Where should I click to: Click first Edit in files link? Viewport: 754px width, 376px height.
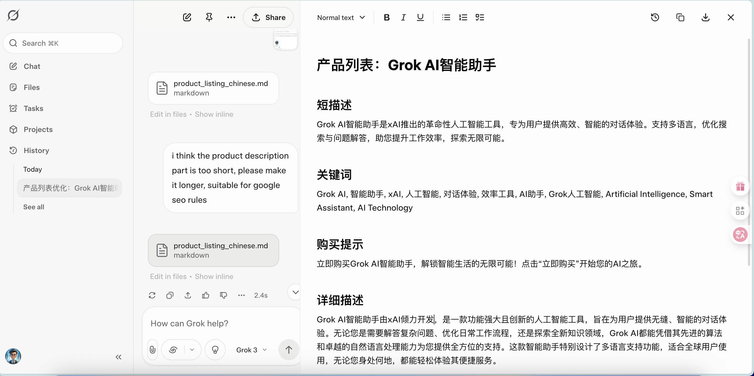pyautogui.click(x=168, y=114)
